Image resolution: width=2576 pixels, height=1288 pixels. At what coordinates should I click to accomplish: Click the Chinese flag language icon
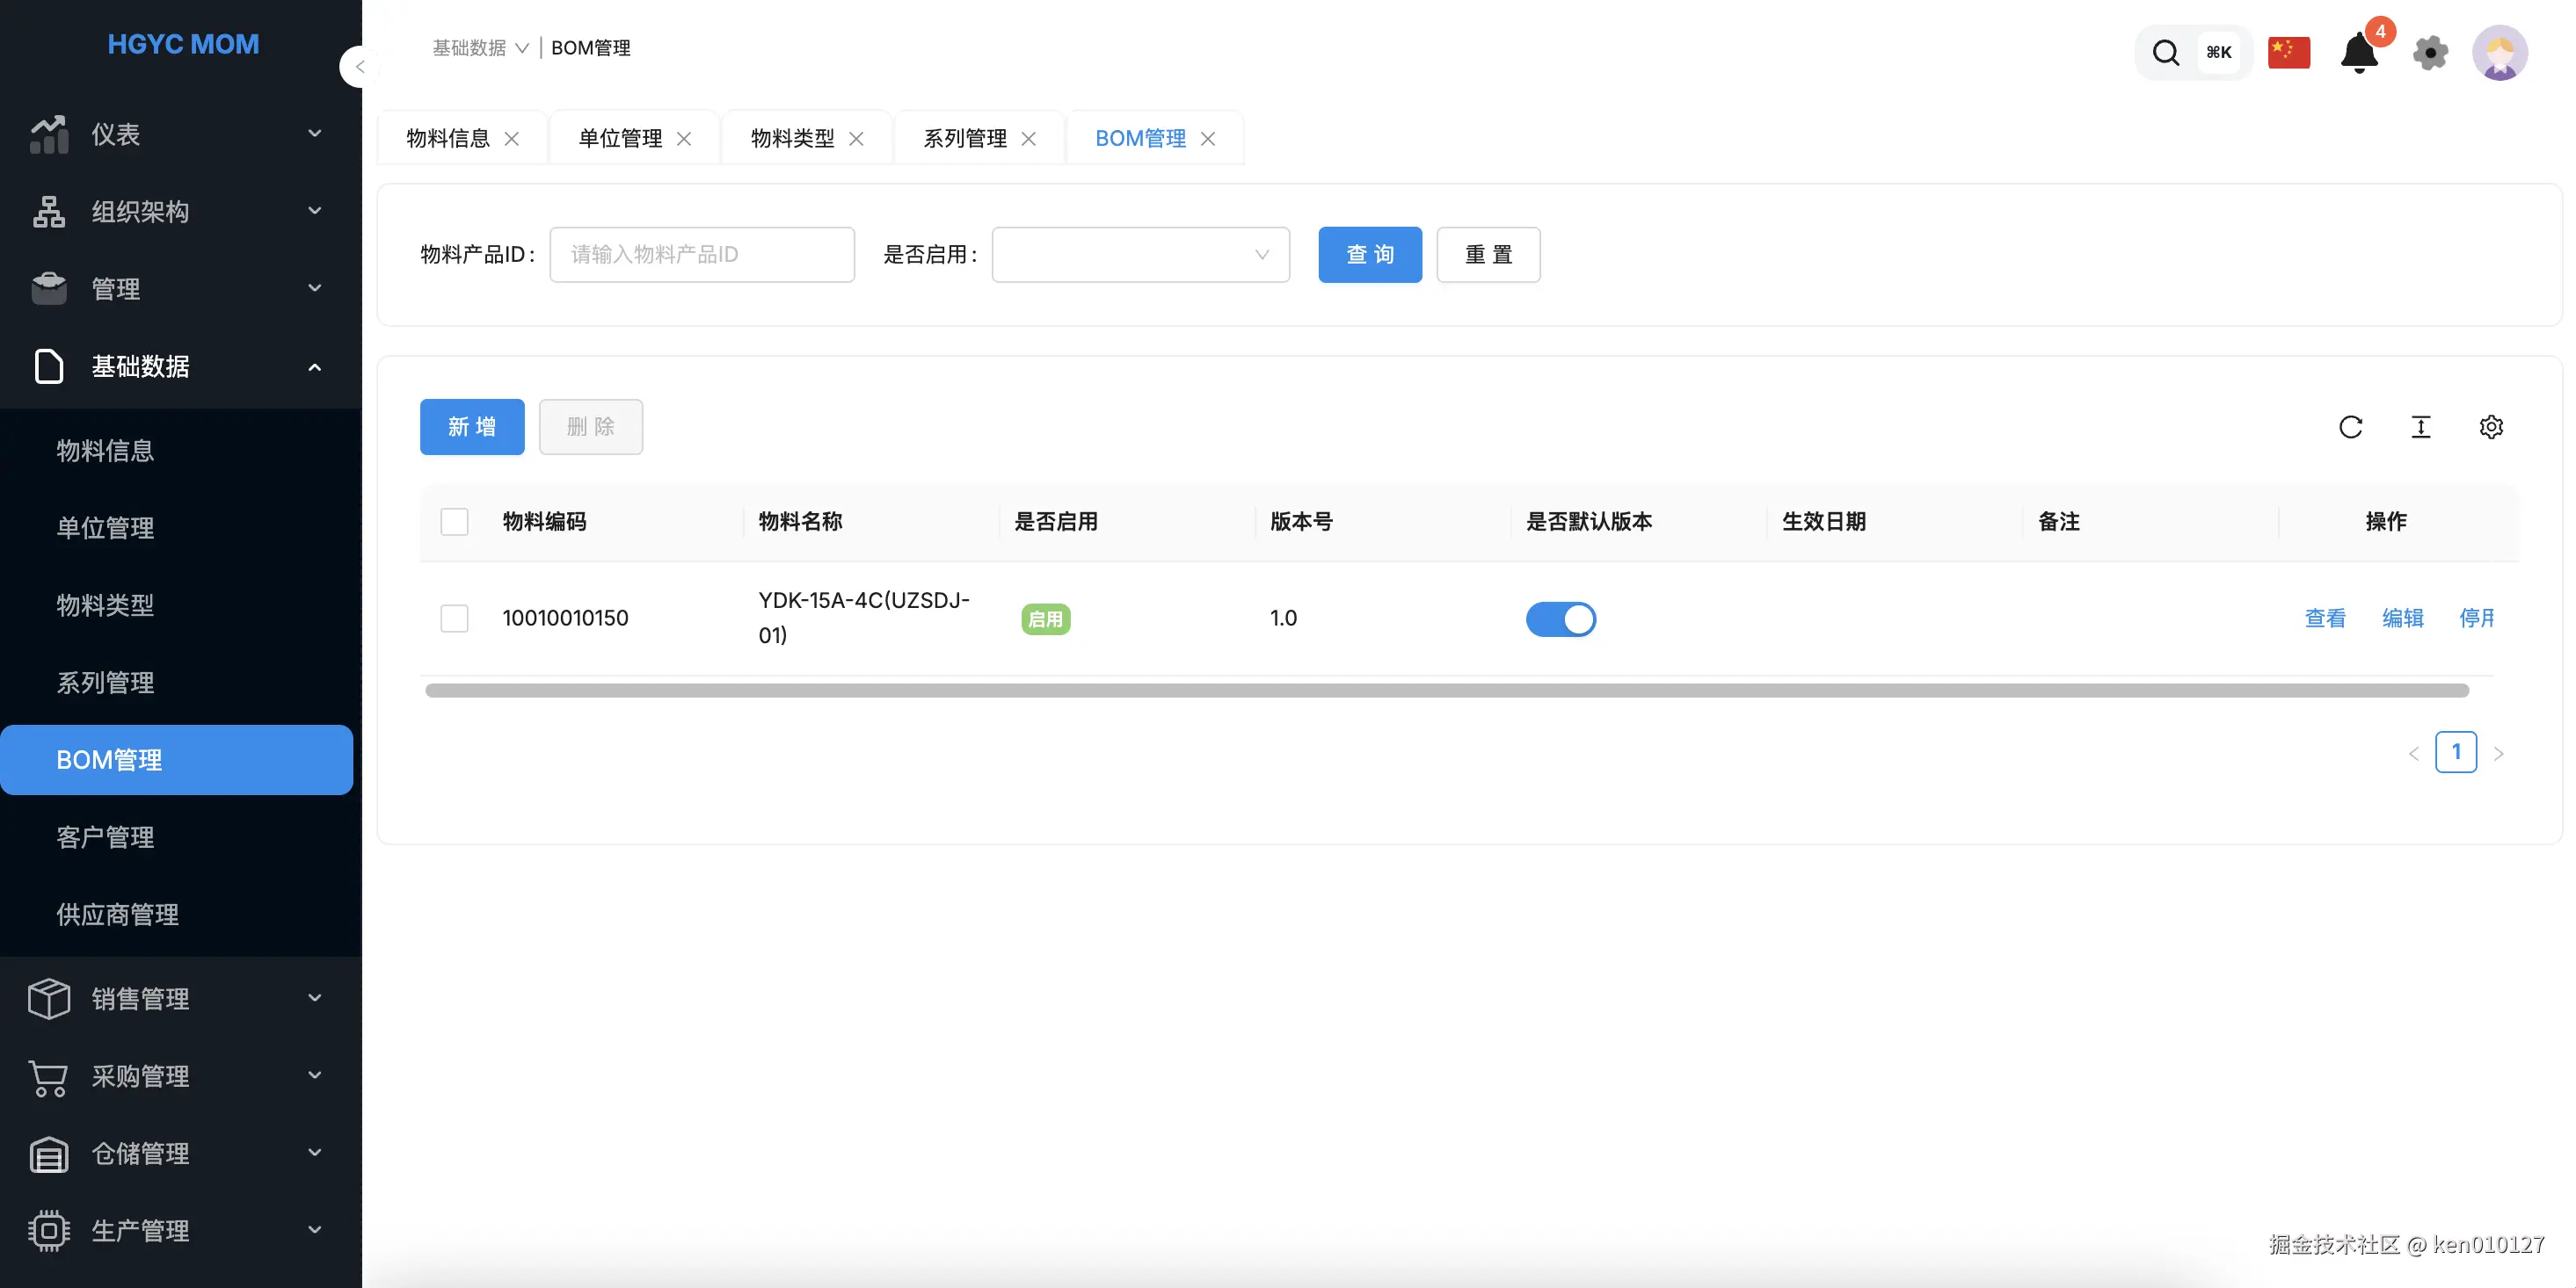coord(2288,53)
